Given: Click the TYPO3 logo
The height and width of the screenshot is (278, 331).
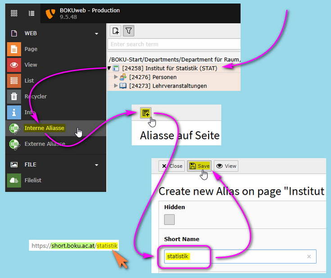Looking at the screenshot, I should [x=50, y=13].
